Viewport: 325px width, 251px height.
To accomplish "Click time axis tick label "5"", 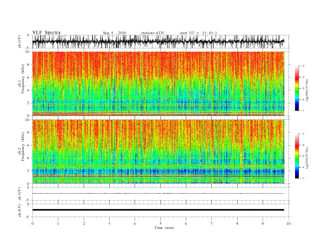I will [160, 224].
